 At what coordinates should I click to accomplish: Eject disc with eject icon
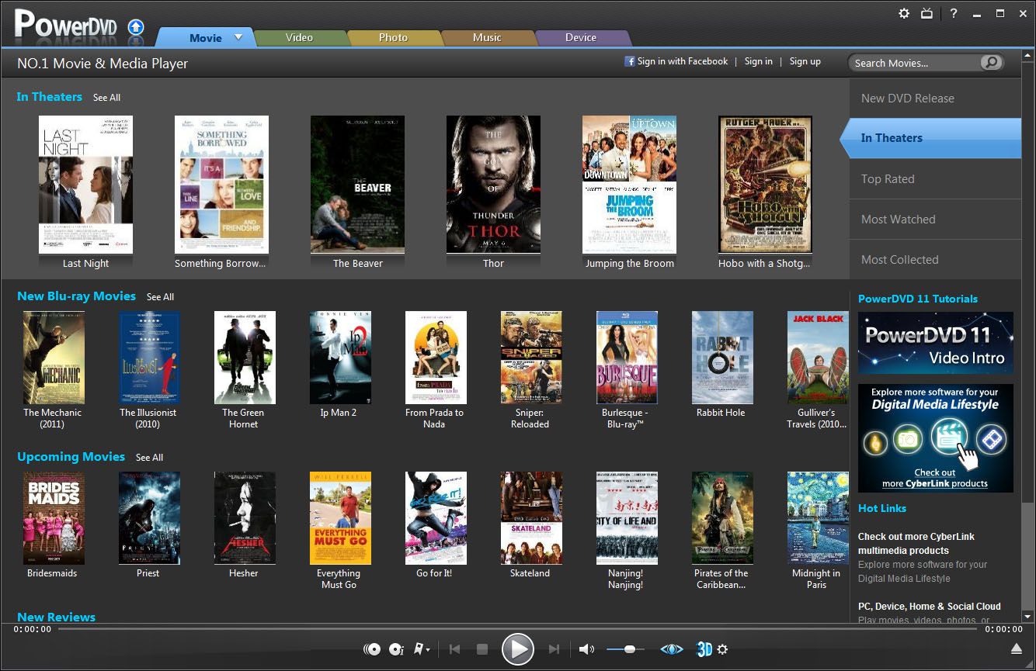click(1016, 649)
